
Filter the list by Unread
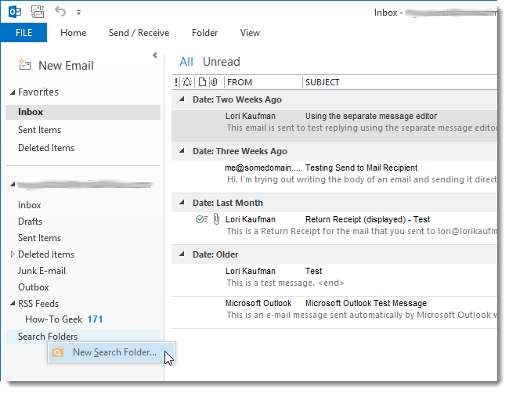[x=222, y=62]
